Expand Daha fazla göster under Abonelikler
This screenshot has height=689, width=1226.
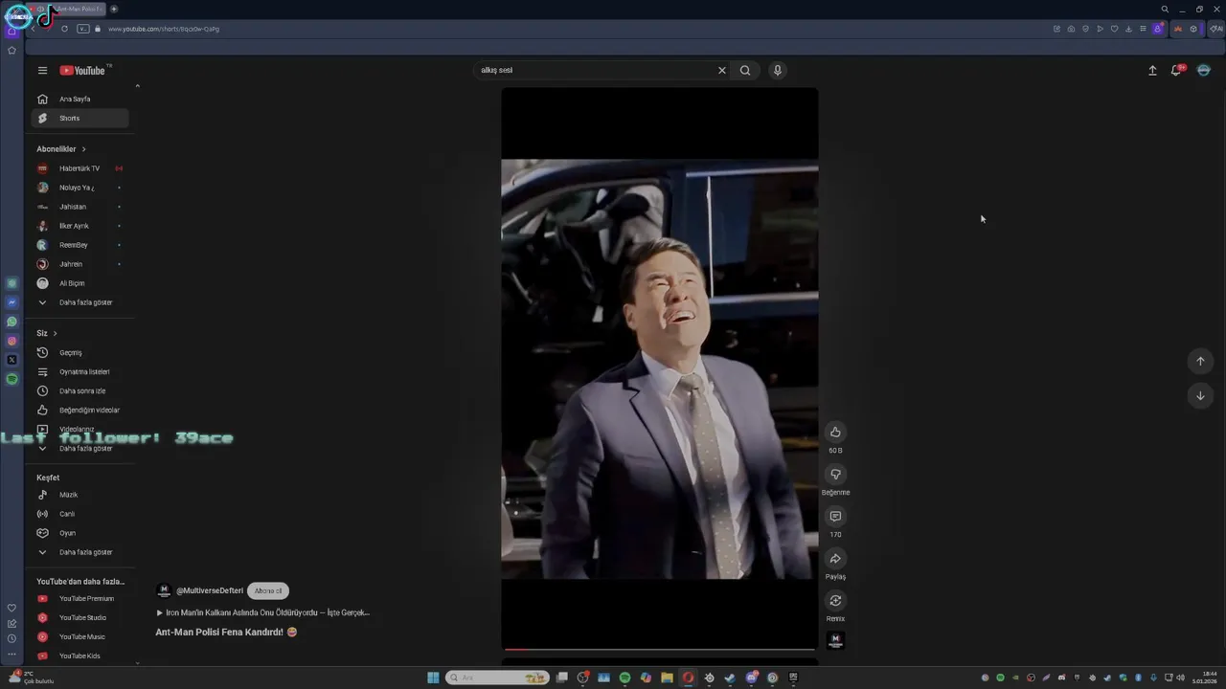pos(79,302)
